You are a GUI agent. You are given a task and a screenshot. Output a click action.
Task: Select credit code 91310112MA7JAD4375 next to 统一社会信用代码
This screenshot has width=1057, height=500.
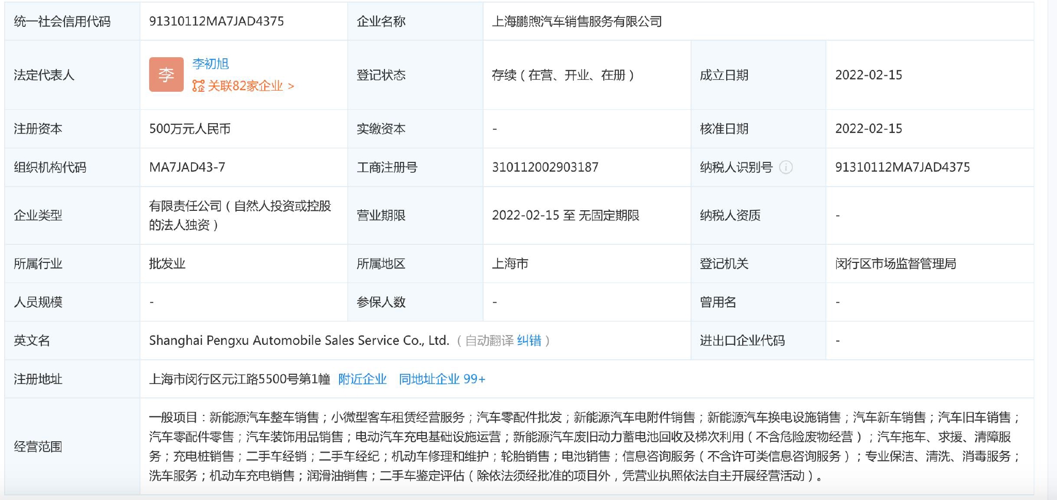click(x=217, y=21)
